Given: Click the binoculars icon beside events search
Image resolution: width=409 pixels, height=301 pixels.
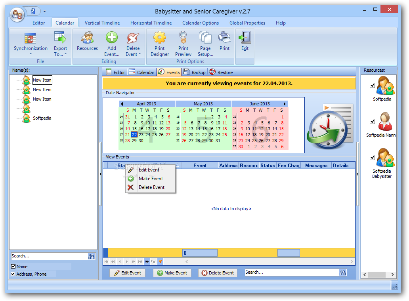Looking at the screenshot, I should (343, 272).
